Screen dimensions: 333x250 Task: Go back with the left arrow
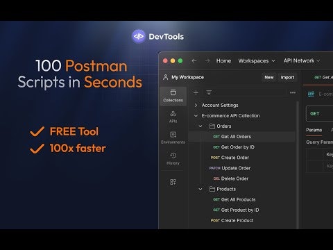pyautogui.click(x=194, y=60)
